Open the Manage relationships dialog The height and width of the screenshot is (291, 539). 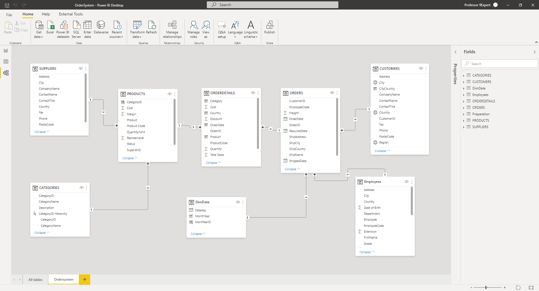(172, 29)
